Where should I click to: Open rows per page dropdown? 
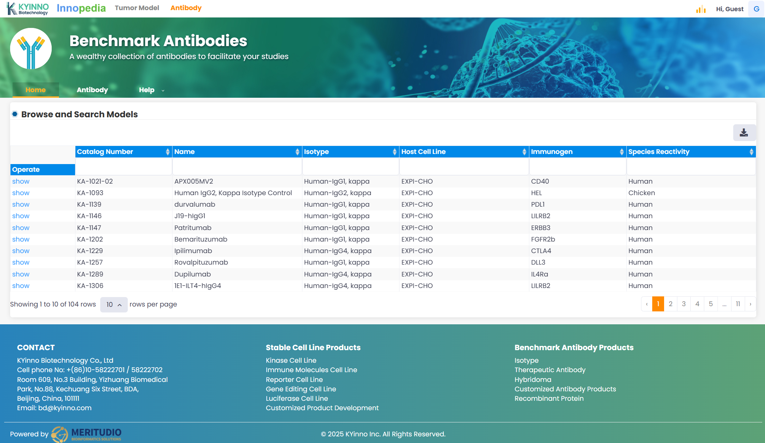[x=114, y=305]
